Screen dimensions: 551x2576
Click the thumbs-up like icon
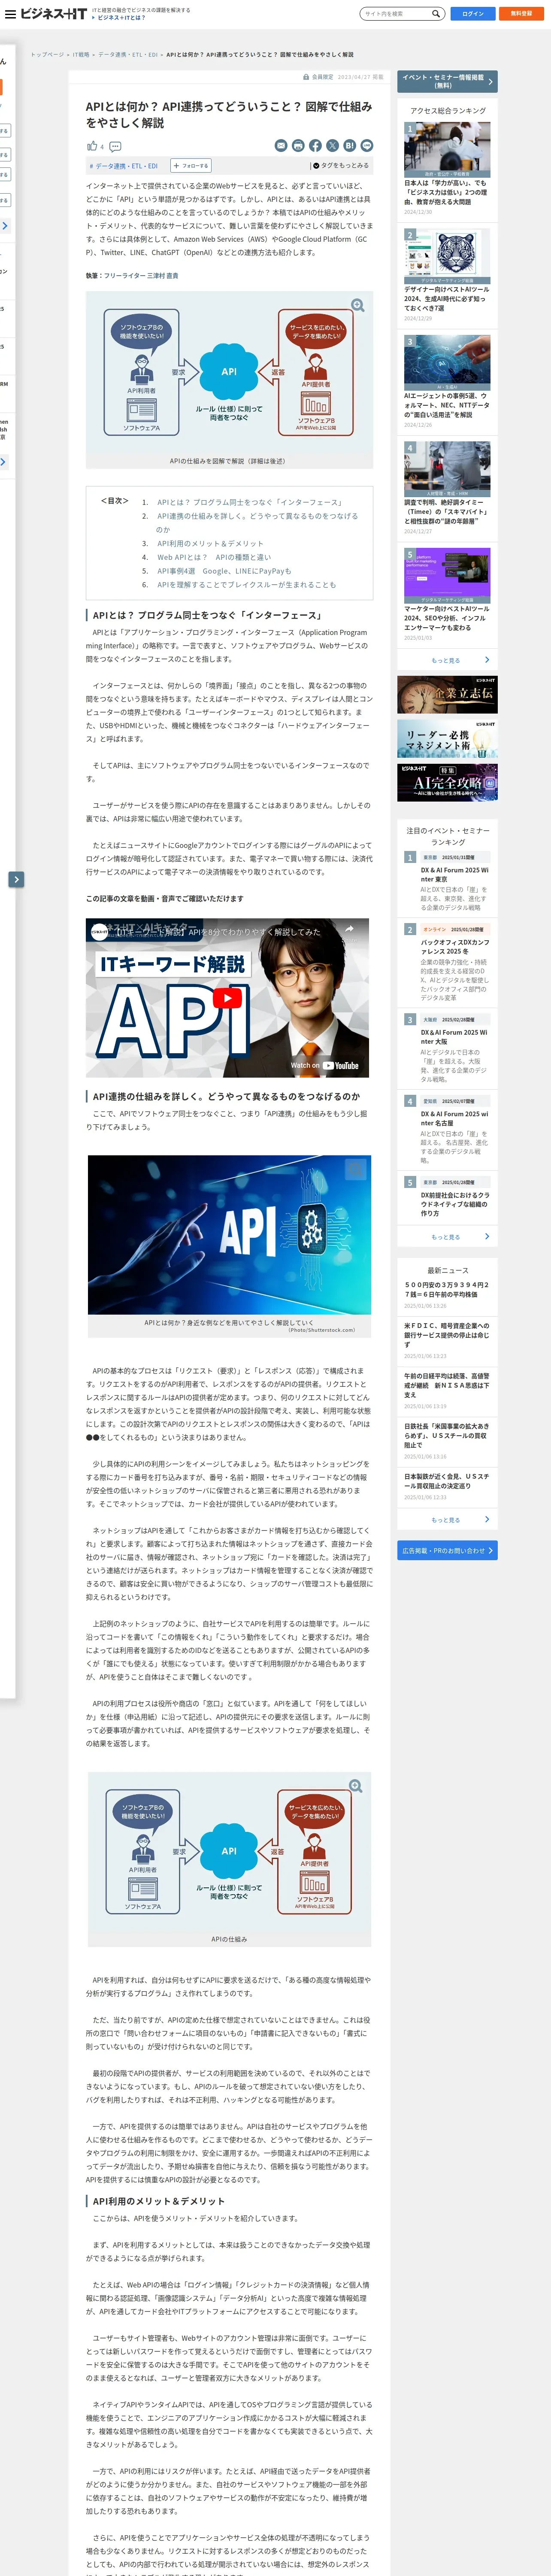click(92, 146)
